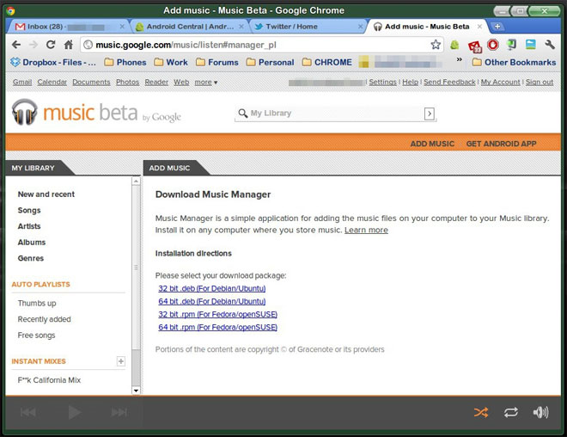Viewport: 567px width, 437px height.
Task: Click the Sign out link
Action: click(x=540, y=83)
